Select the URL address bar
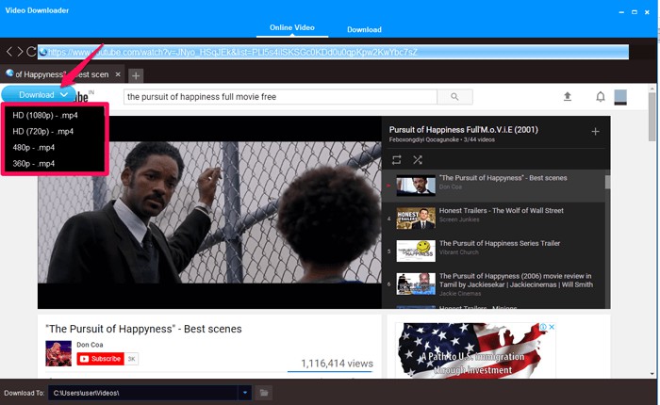 333,52
